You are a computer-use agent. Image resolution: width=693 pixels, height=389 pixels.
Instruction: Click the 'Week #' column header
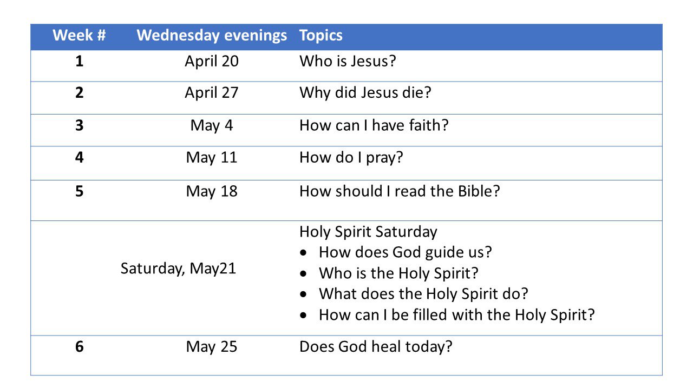tap(79, 36)
